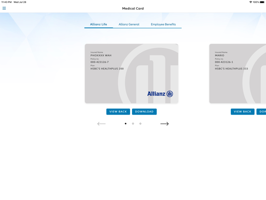Check the battery icon in status bar
This screenshot has height=200, width=266.
[x=262, y=2]
